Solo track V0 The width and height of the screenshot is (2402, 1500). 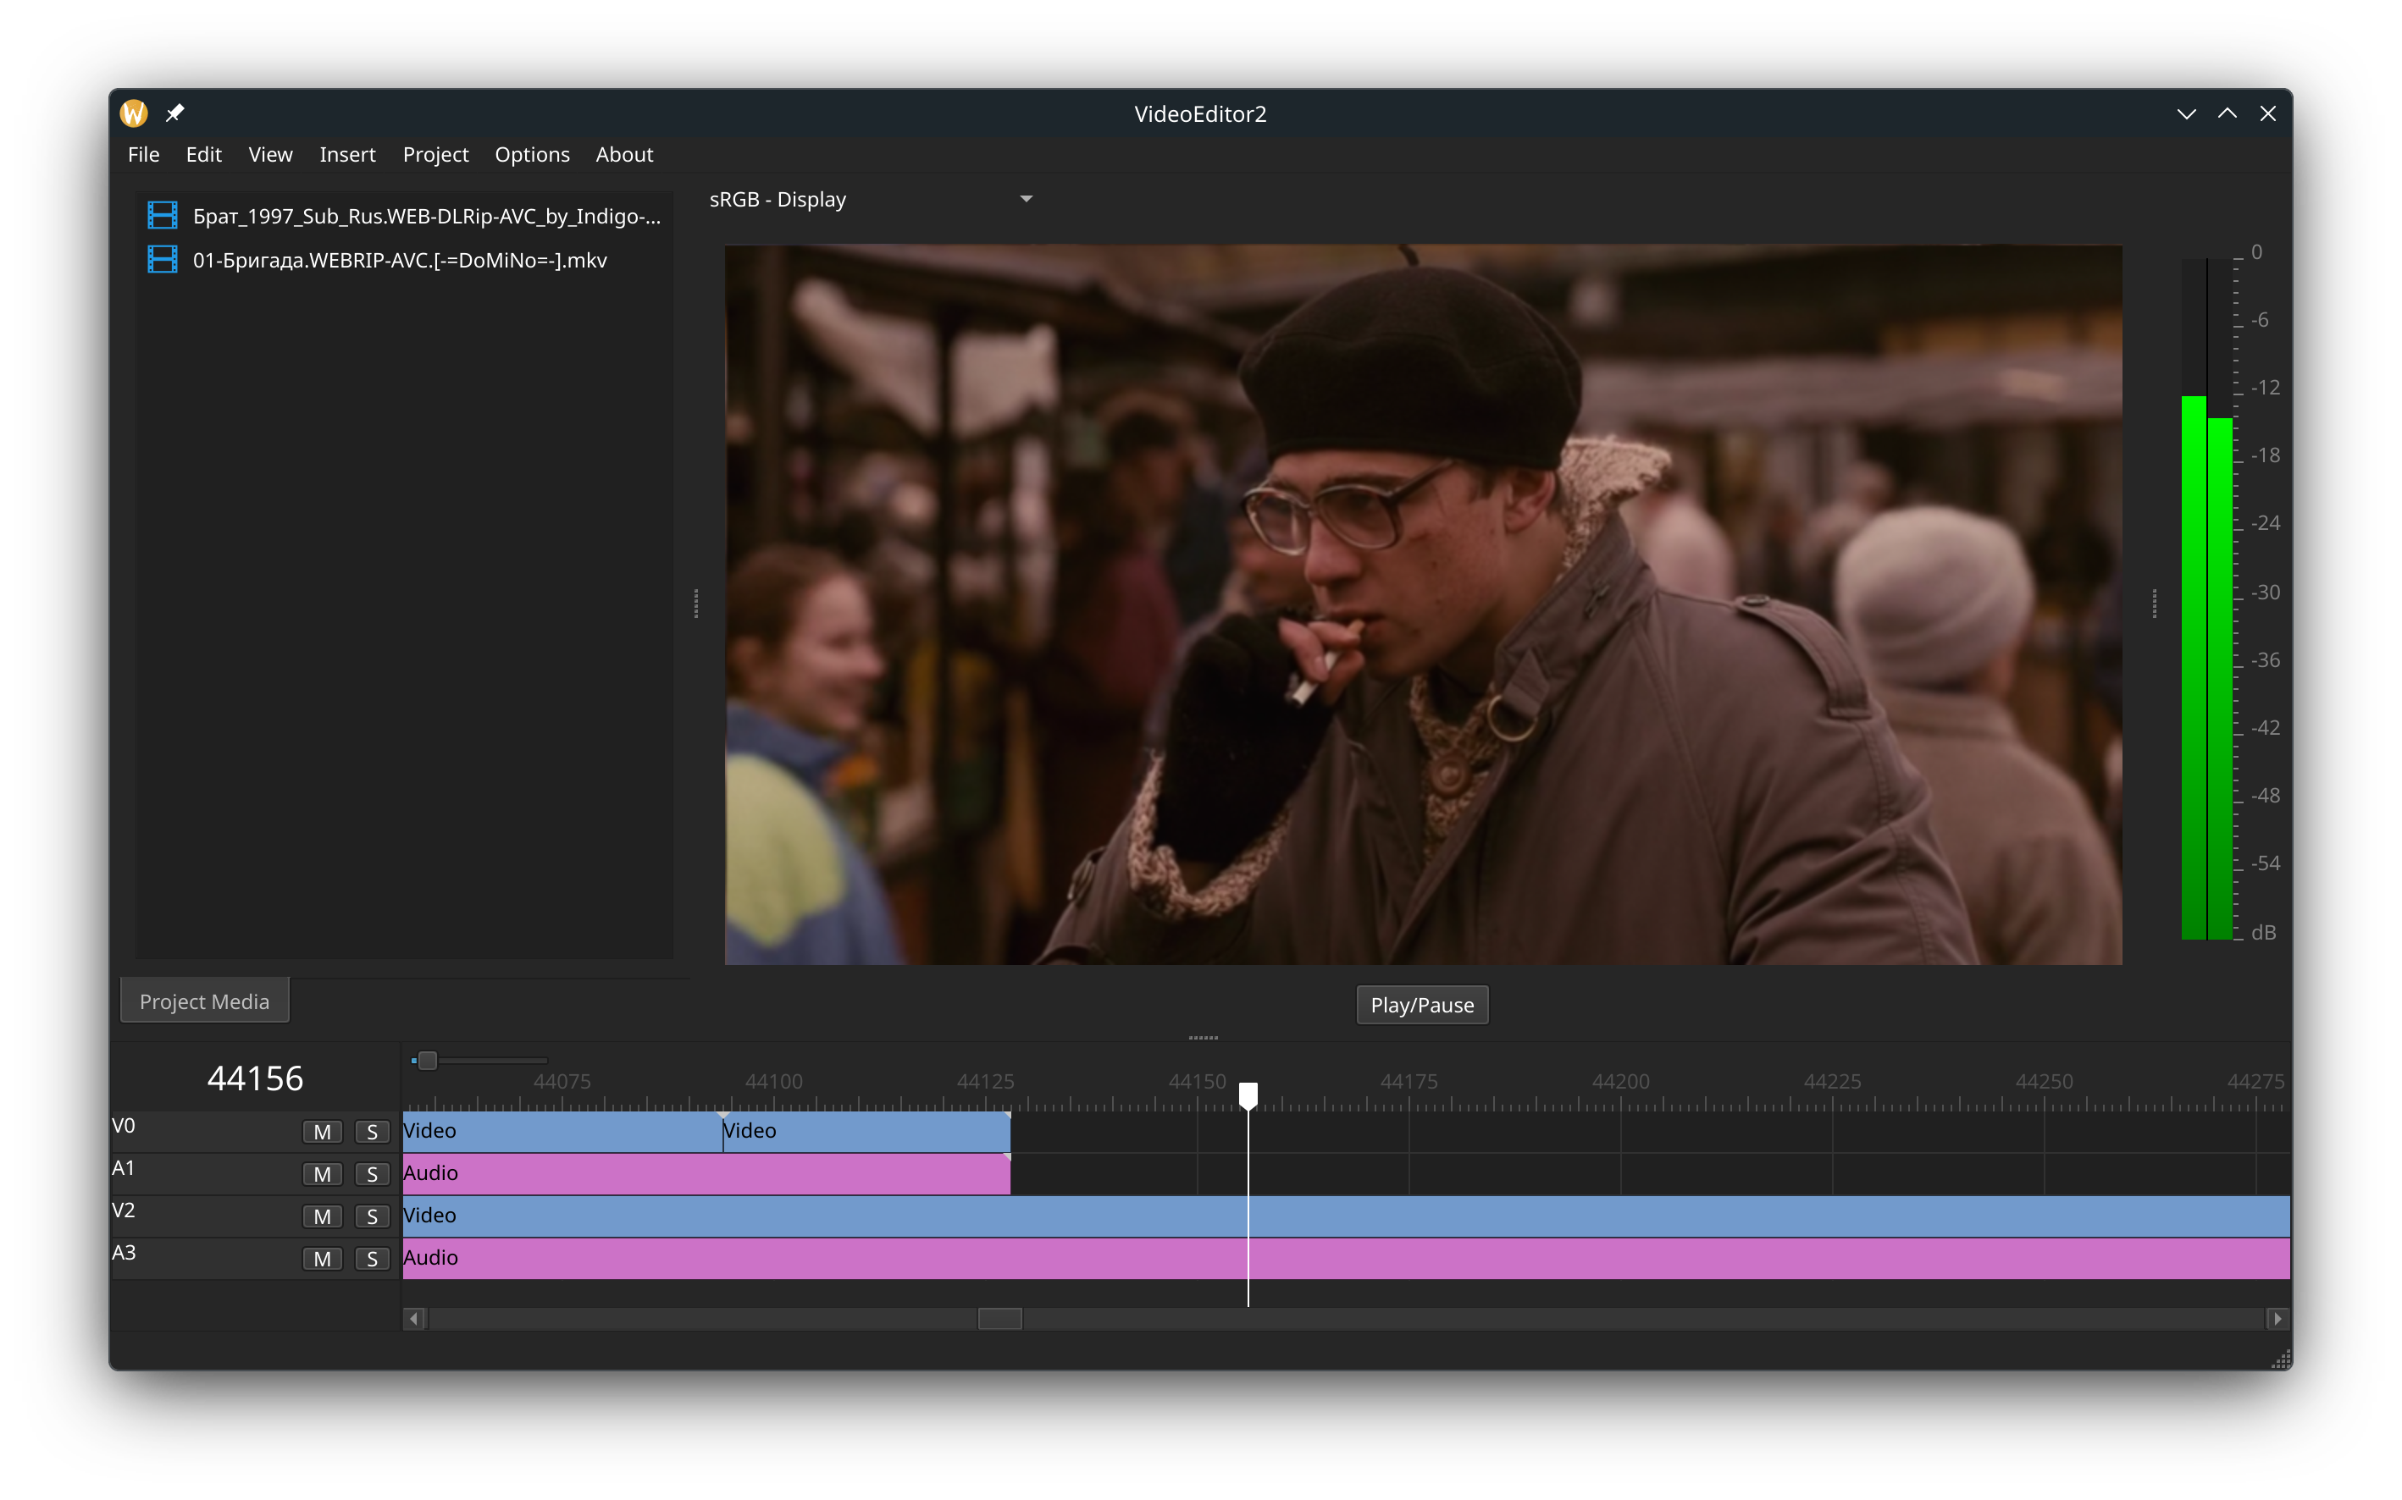point(372,1132)
